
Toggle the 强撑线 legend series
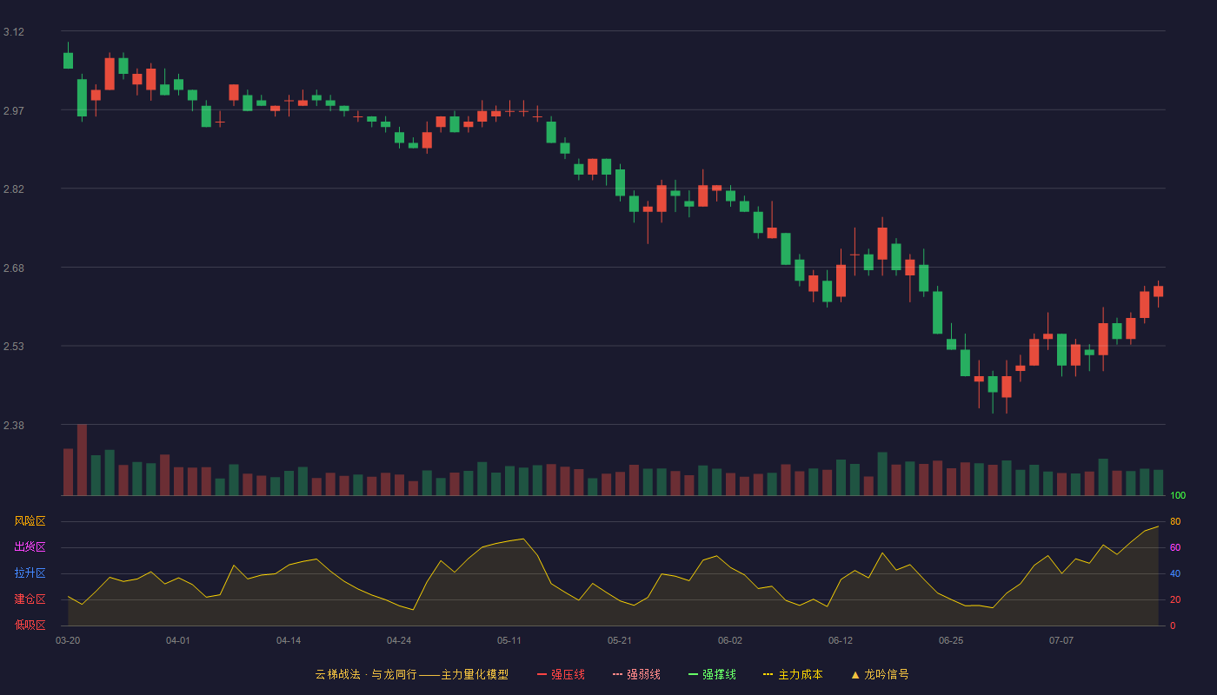(x=712, y=674)
